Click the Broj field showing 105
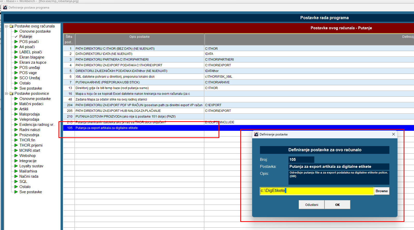Viewport: 414px width, 230px height. (301, 160)
